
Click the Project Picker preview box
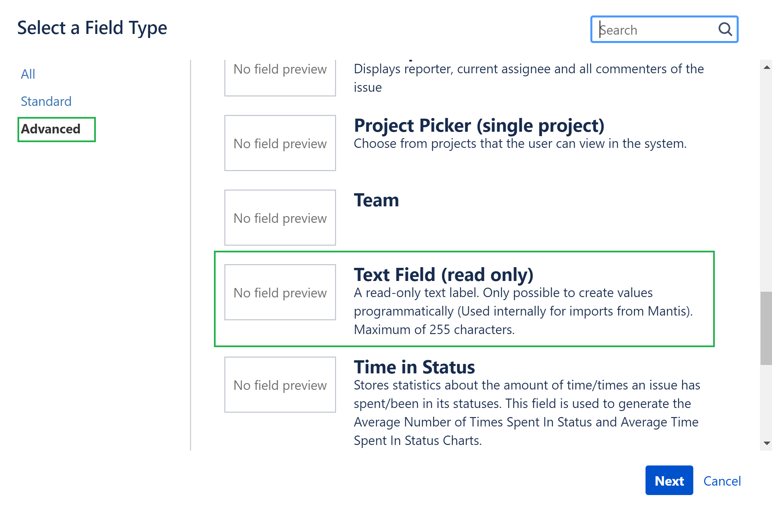(x=280, y=143)
